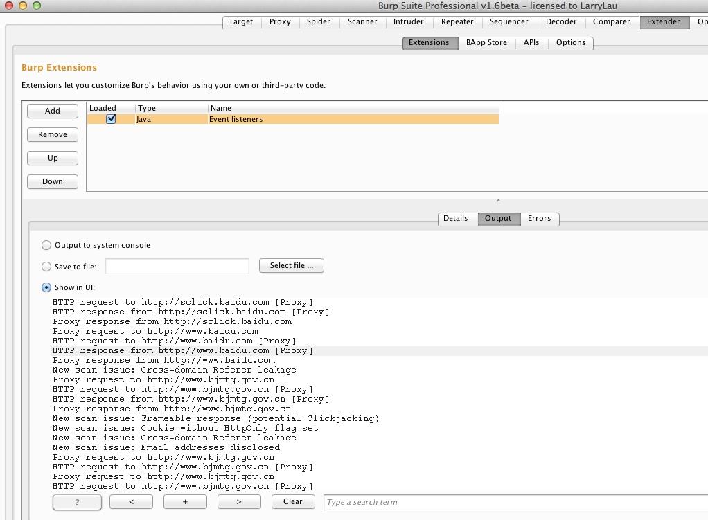Select the Show in UI radio button
The height and width of the screenshot is (520, 708).
click(x=46, y=287)
